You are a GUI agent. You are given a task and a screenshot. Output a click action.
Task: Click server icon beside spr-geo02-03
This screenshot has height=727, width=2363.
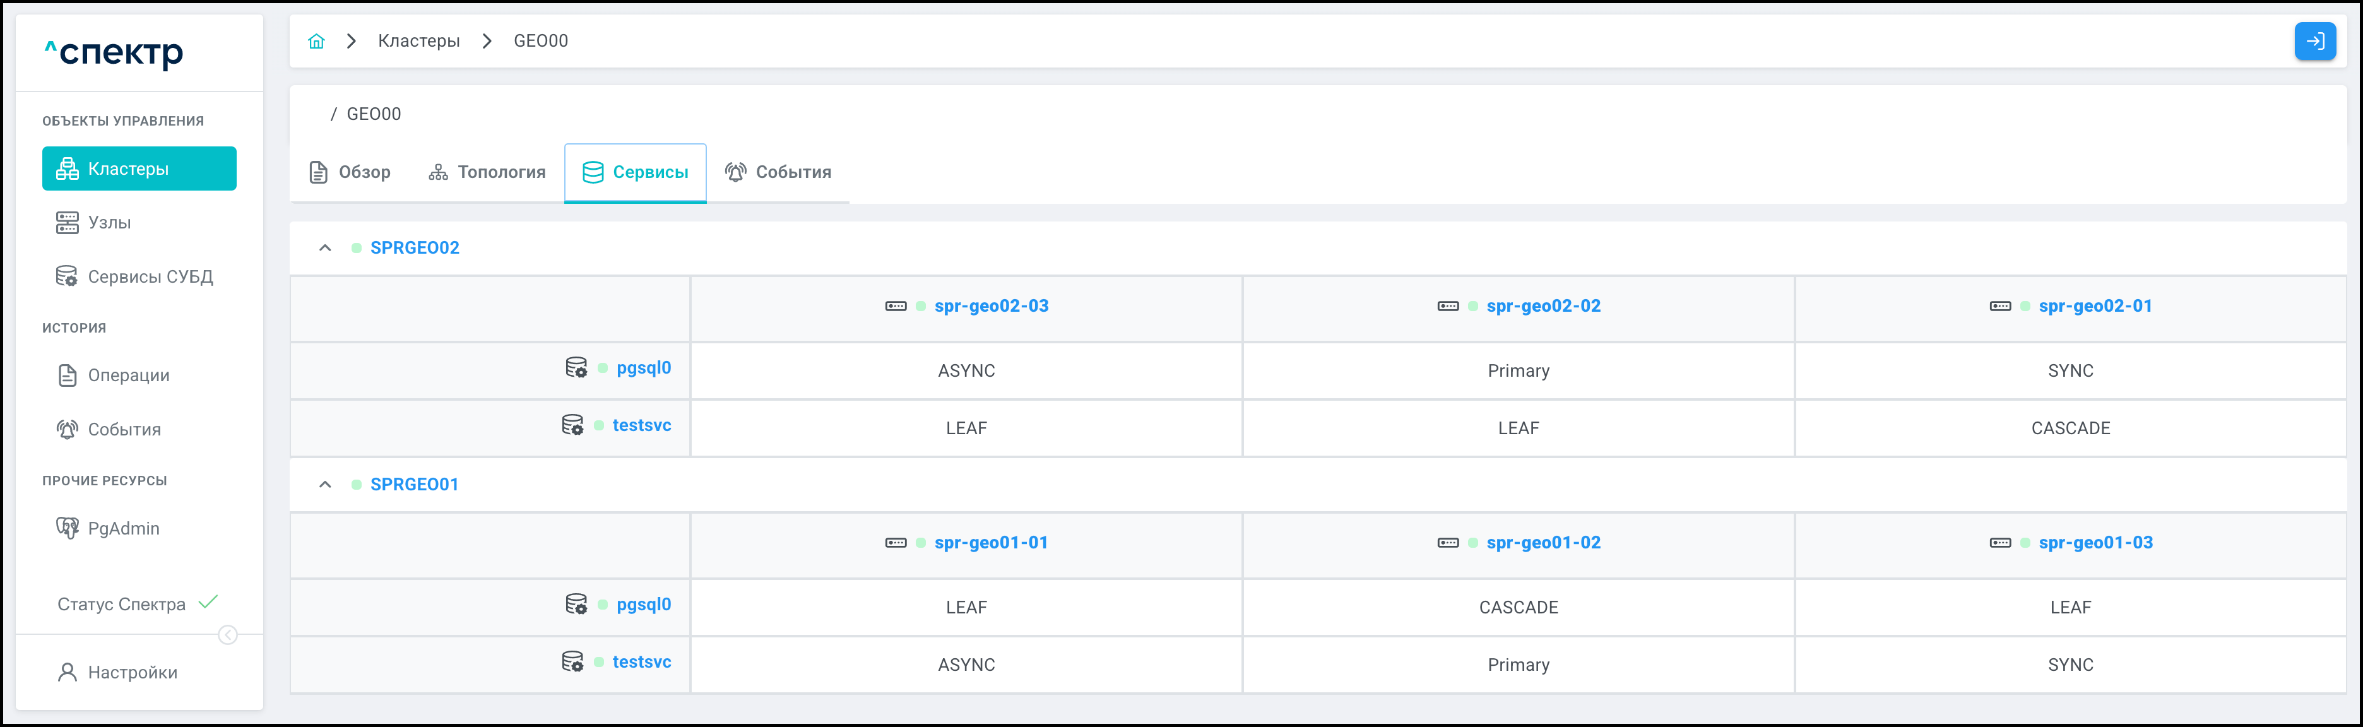pyautogui.click(x=896, y=306)
